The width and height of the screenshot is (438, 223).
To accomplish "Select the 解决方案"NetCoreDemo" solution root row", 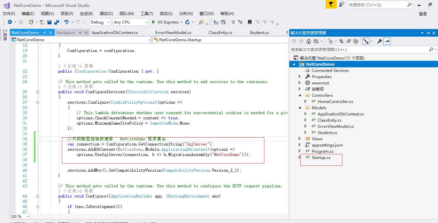I will (332, 58).
